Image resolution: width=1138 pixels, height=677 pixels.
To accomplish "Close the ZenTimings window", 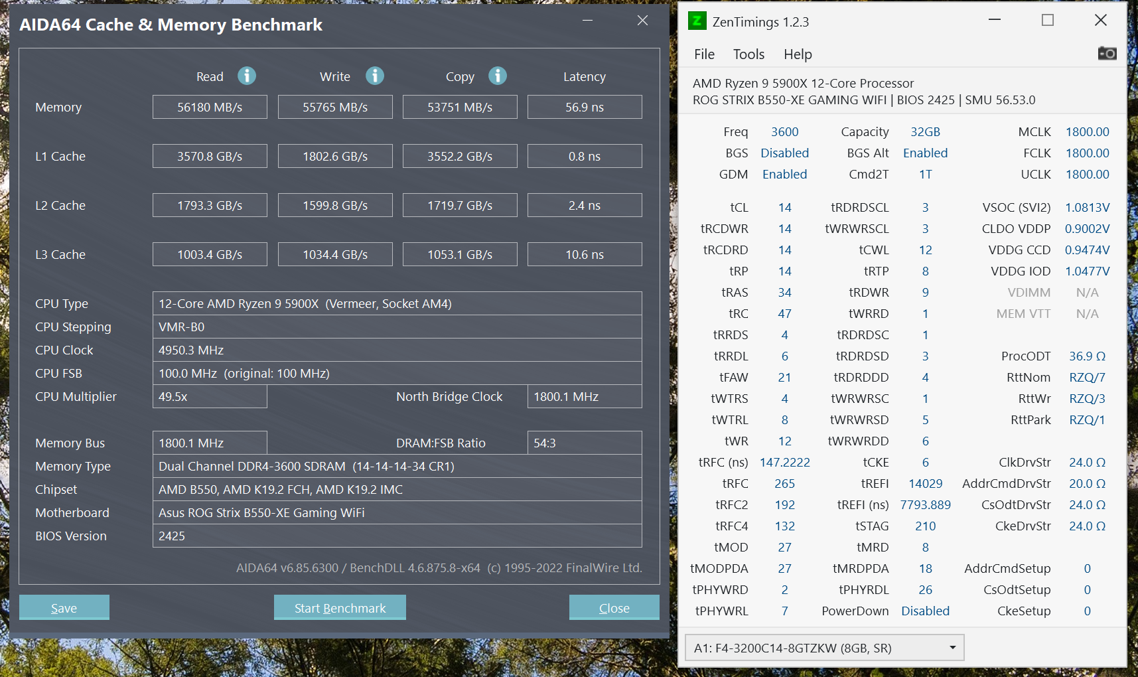I will click(1100, 20).
